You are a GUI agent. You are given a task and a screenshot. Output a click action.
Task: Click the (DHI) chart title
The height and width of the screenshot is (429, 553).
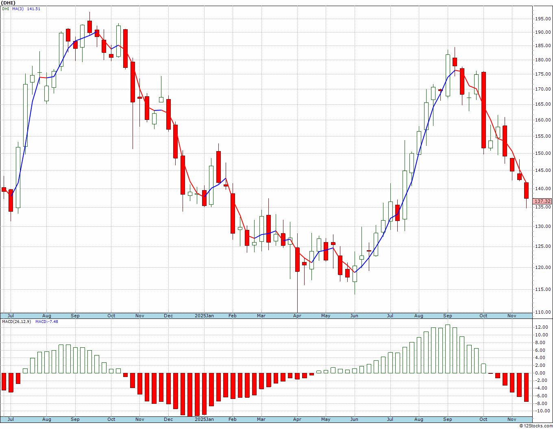pyautogui.click(x=8, y=3)
